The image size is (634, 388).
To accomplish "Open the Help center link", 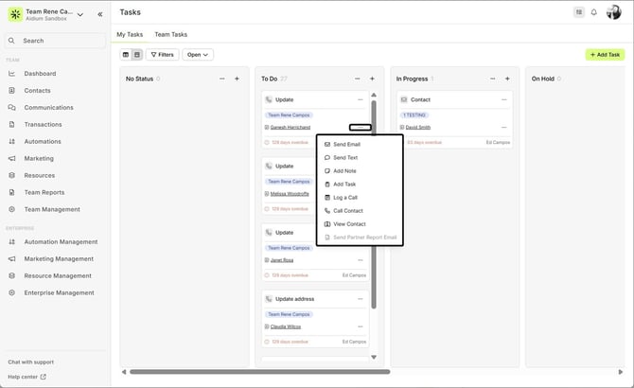I will click(x=26, y=377).
